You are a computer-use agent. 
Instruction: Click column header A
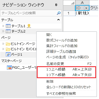(x=82, y=3)
